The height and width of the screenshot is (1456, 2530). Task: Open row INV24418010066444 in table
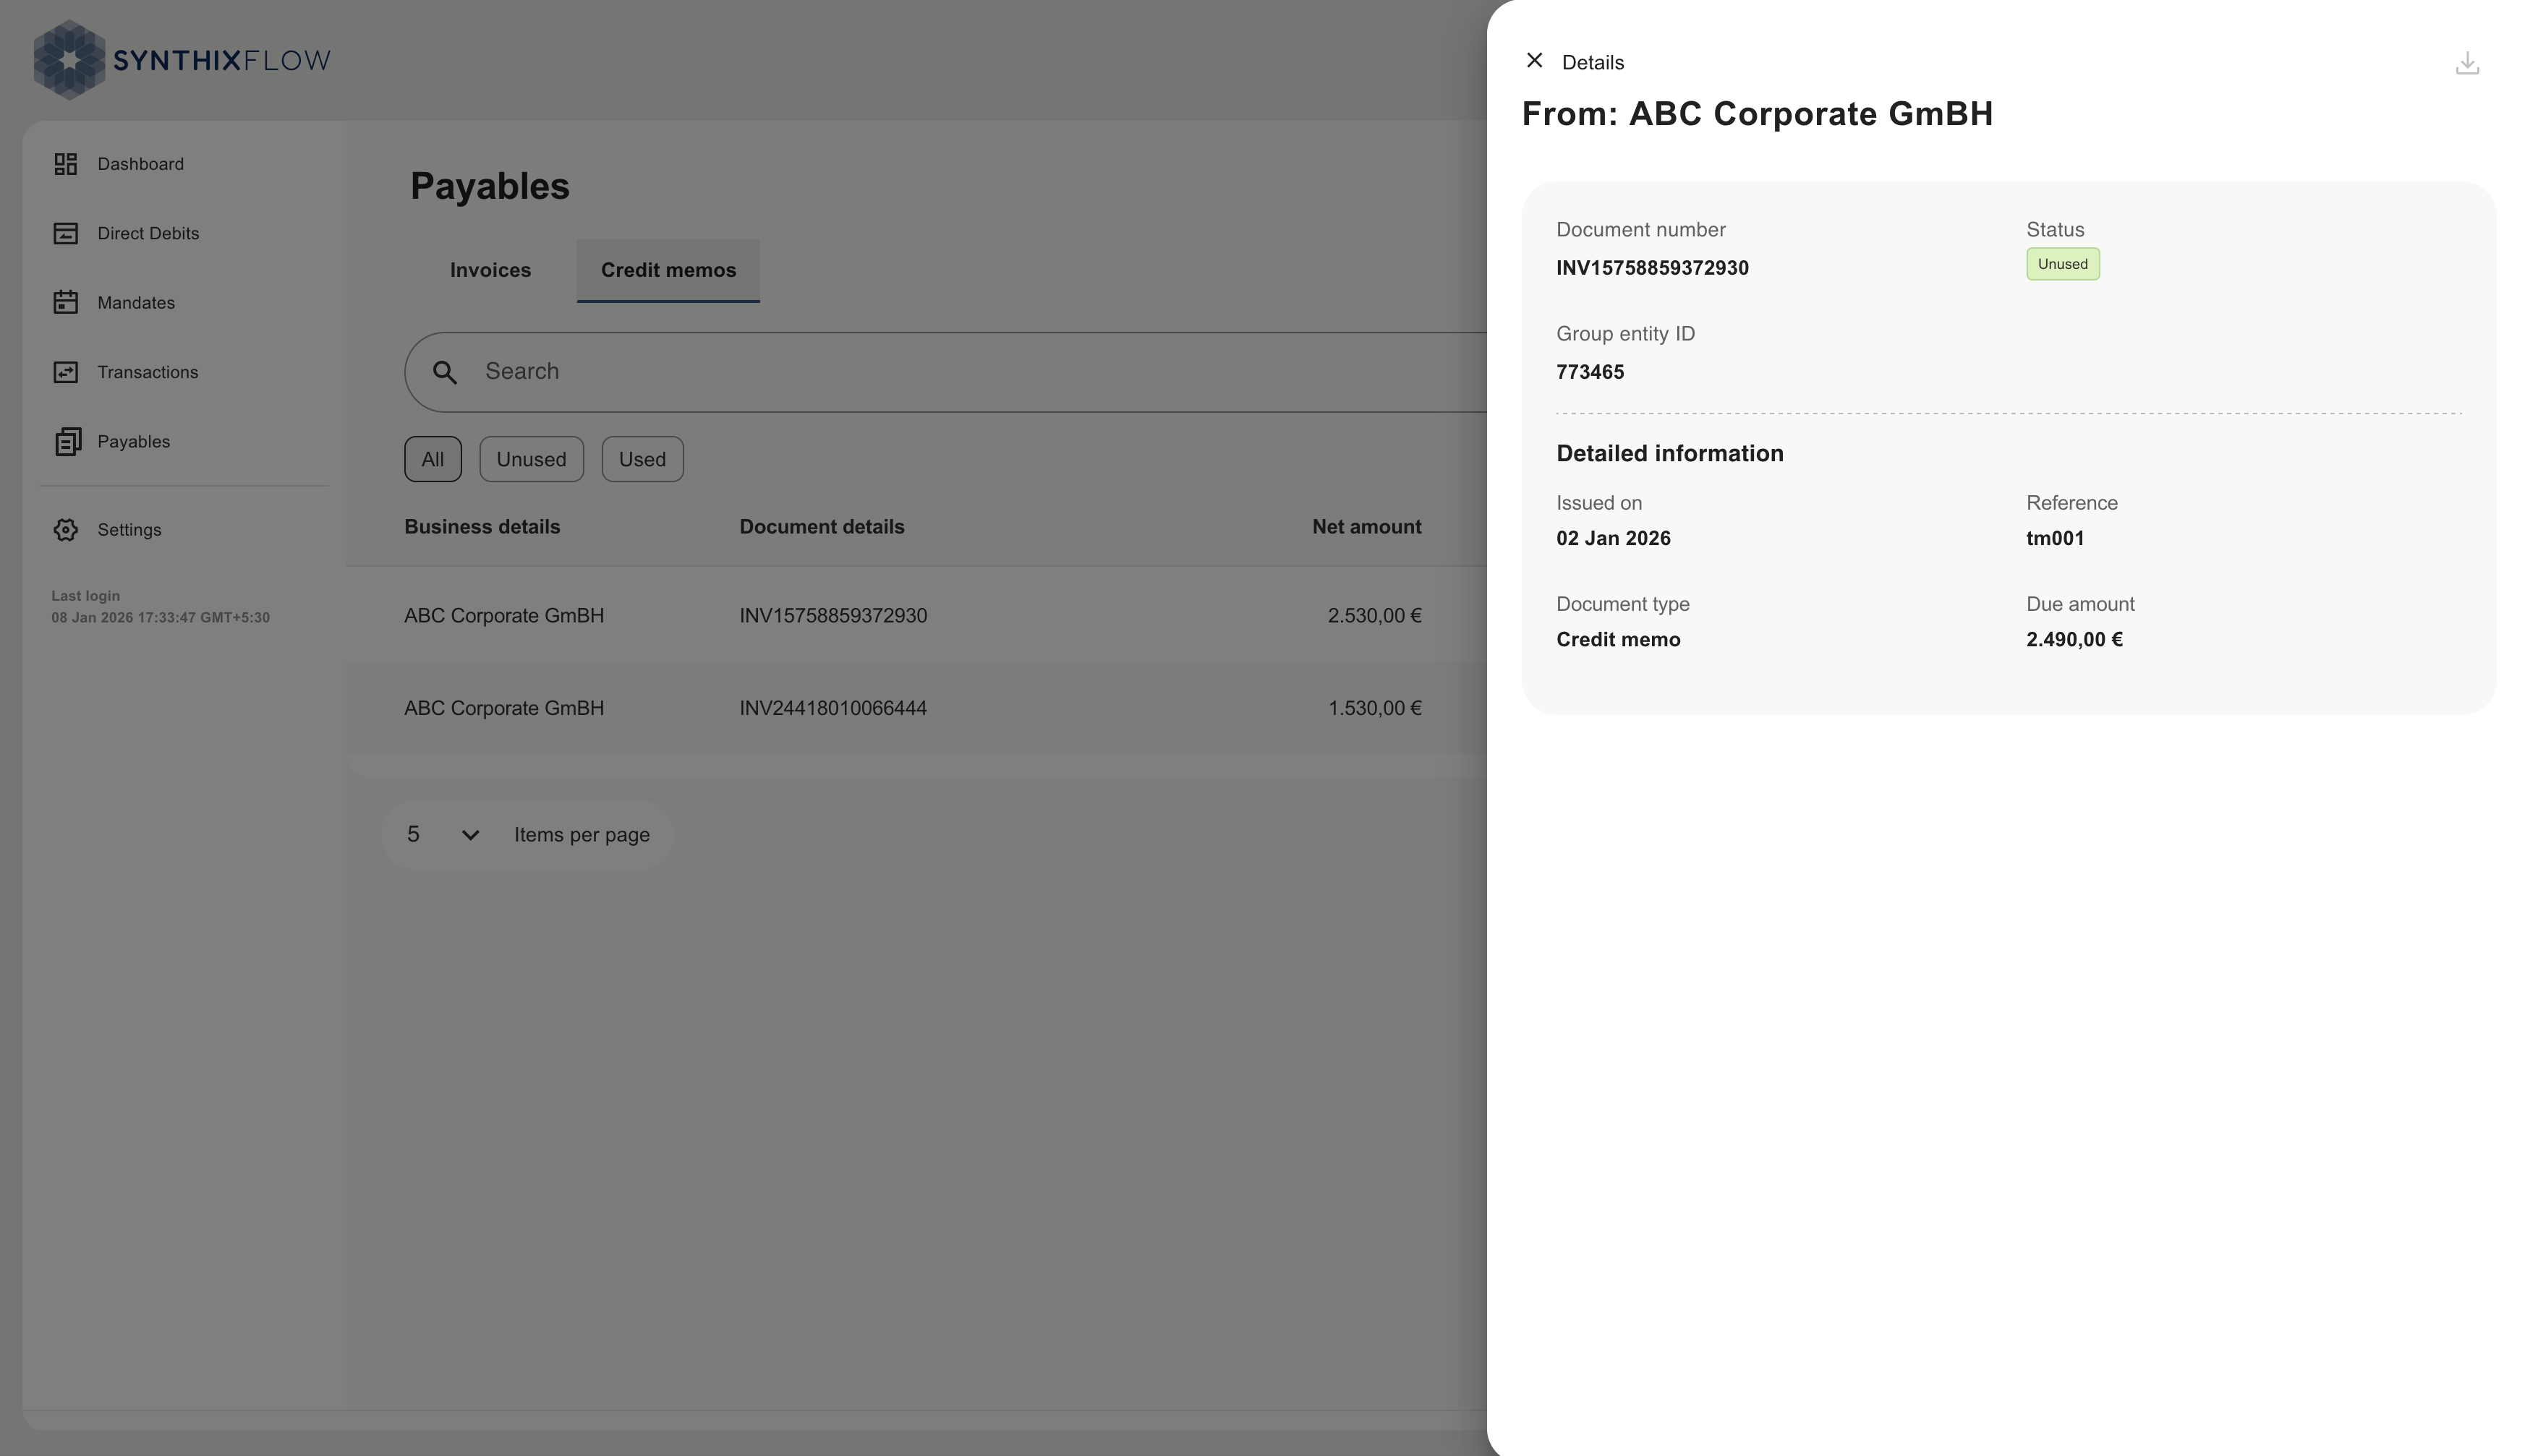(x=916, y=708)
